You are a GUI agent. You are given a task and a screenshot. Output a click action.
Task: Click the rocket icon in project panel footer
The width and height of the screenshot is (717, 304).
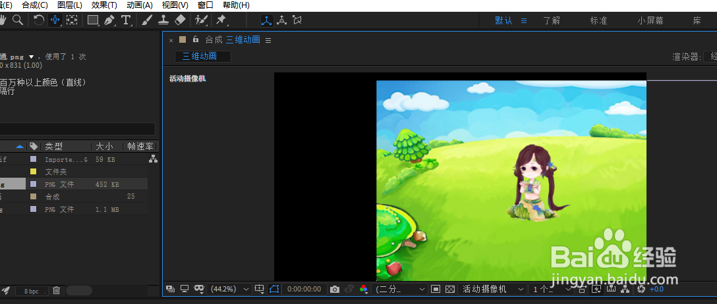(x=5, y=290)
